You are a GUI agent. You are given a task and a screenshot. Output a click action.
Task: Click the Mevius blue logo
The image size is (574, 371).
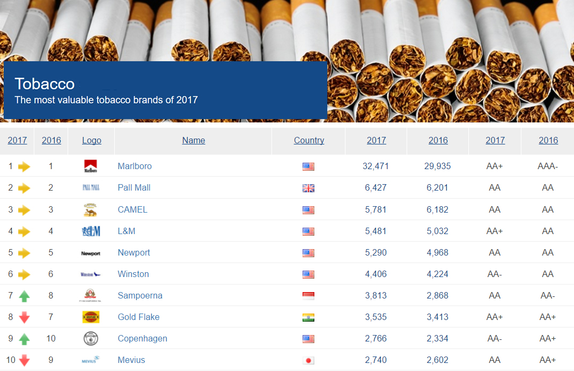[90, 360]
